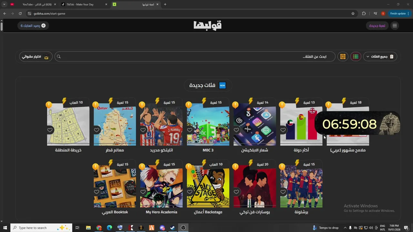The height and width of the screenshot is (232, 413).
Task: Open File Explorer from the taskbar
Action: pos(88,228)
